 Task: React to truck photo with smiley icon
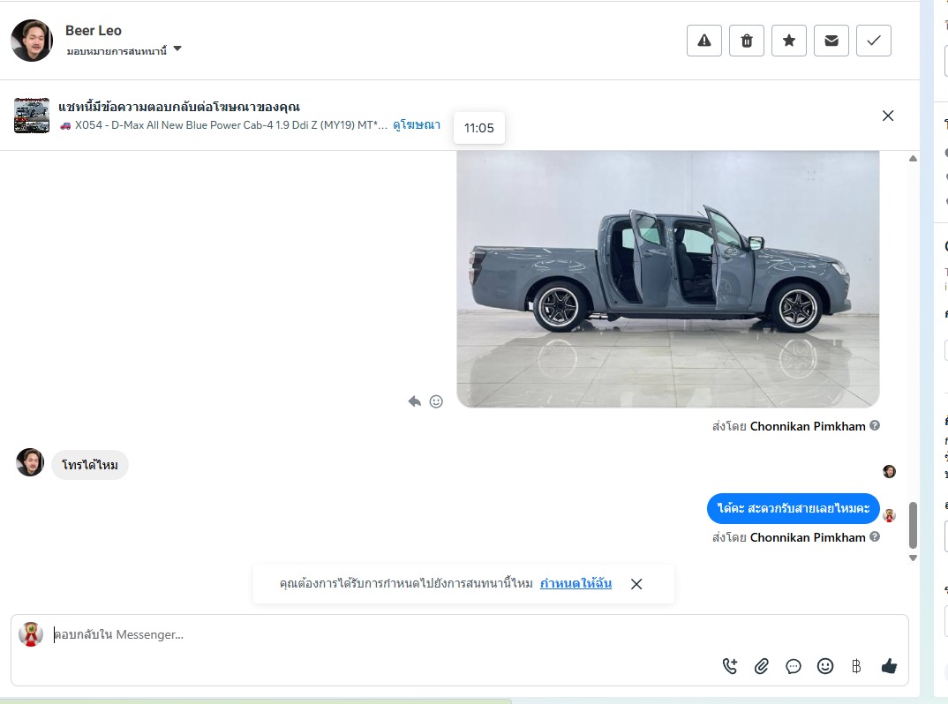click(436, 401)
